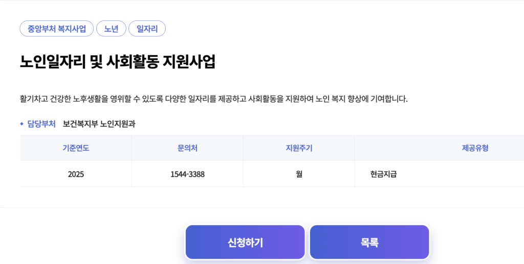The width and height of the screenshot is (524, 264).
Task: Click the 월 support cycle cell
Action: tap(299, 174)
